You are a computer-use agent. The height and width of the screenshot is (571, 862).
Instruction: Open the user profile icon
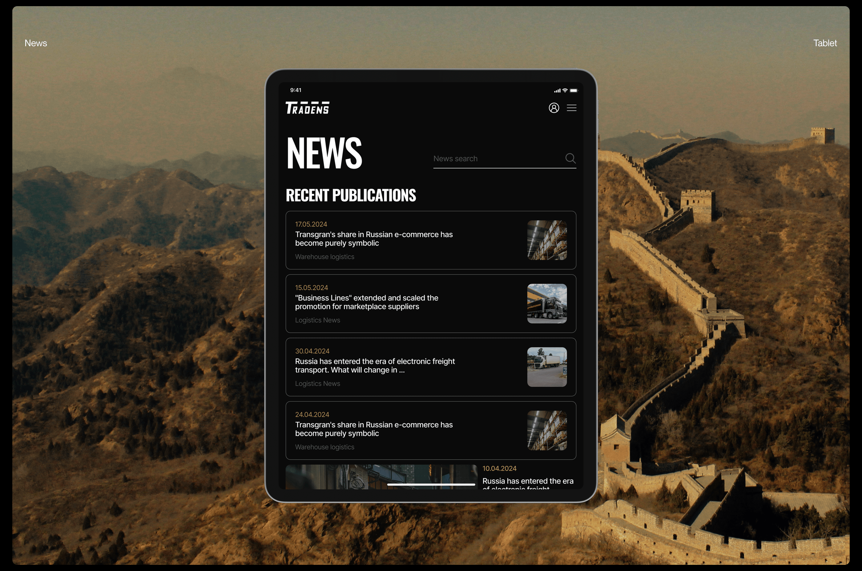click(554, 108)
